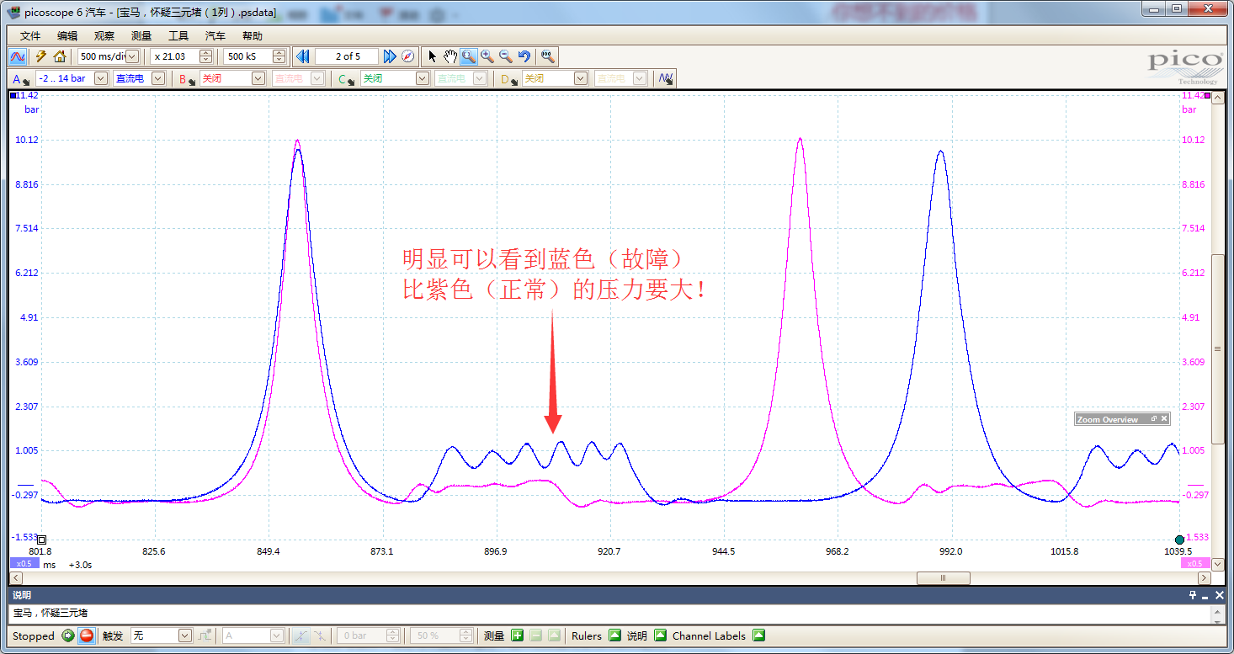Open the 工具 menu

(x=178, y=35)
